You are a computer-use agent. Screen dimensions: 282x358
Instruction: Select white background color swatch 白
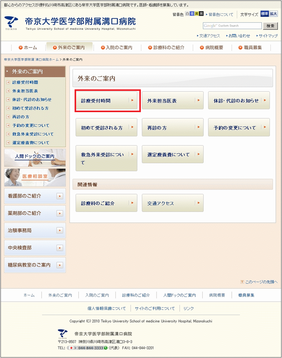(x=187, y=14)
